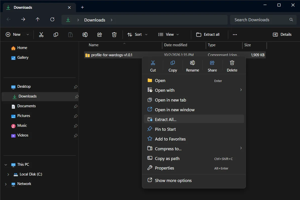Unpin Pictures from Quick access

[x=75, y=116]
